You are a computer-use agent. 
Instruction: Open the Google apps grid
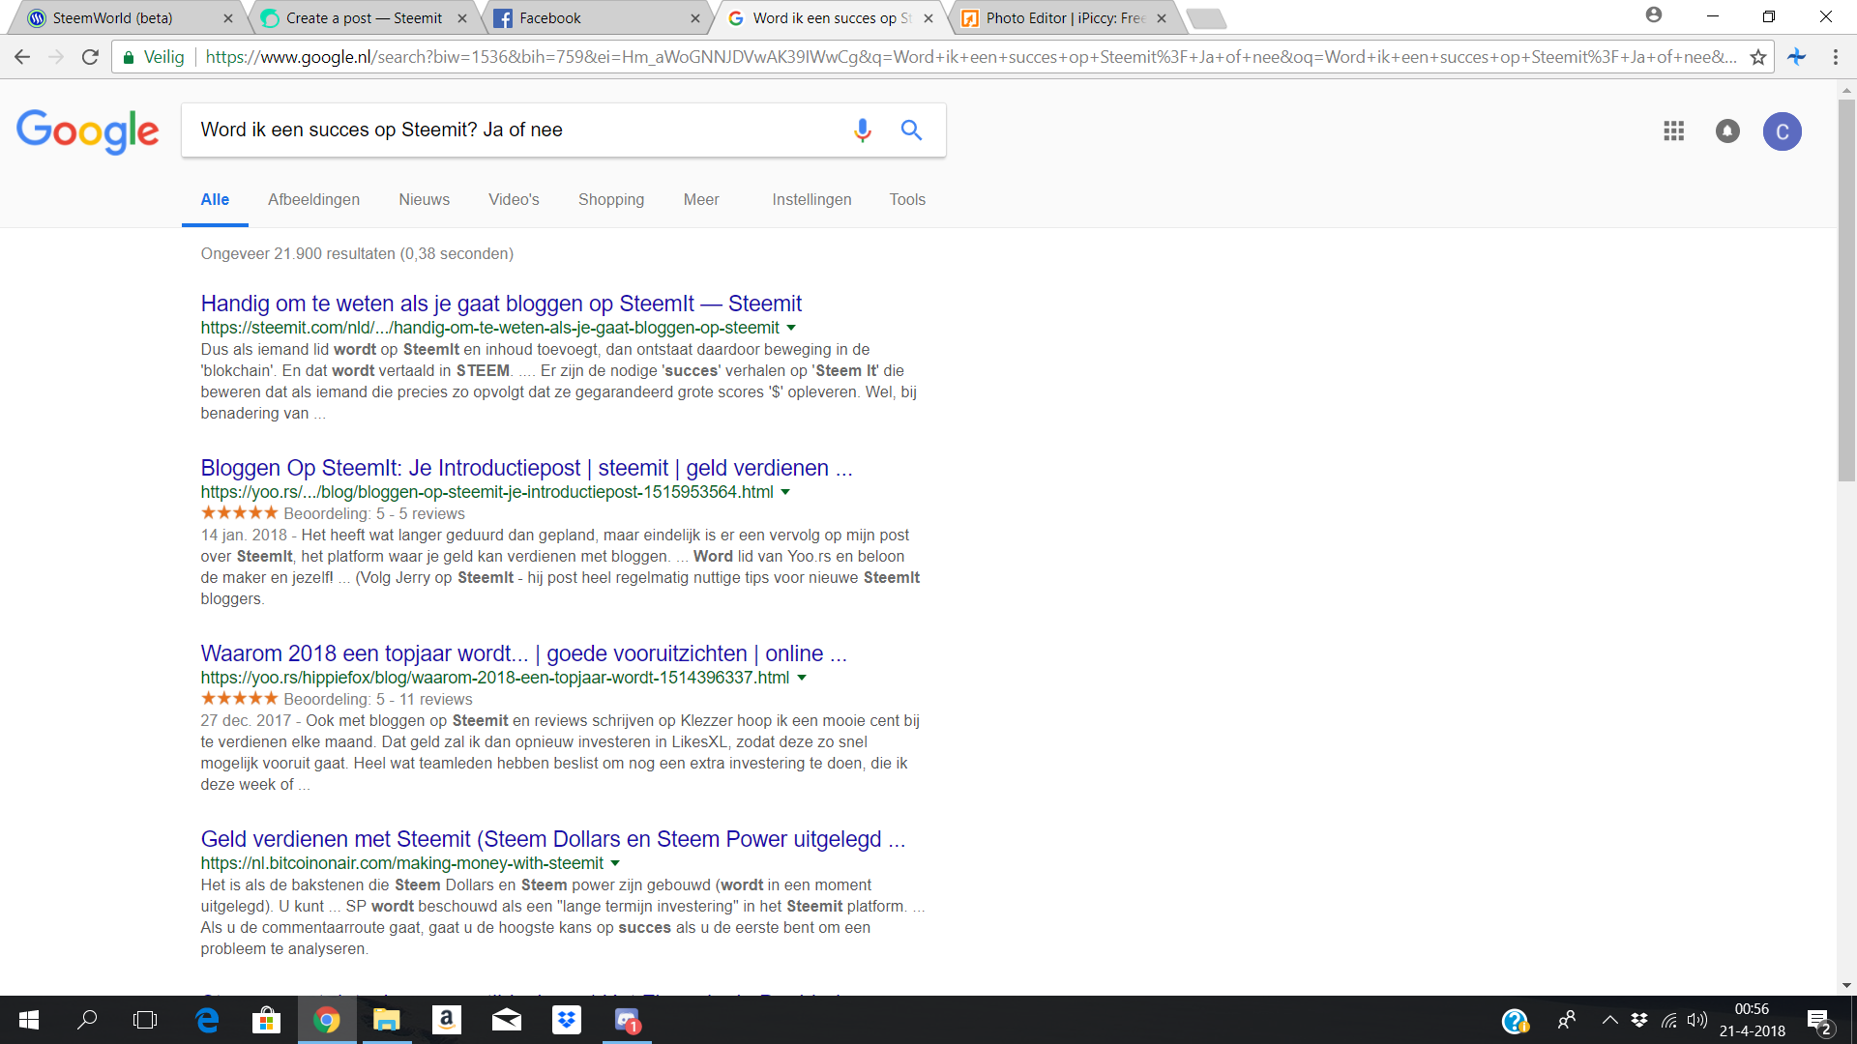coord(1674,130)
